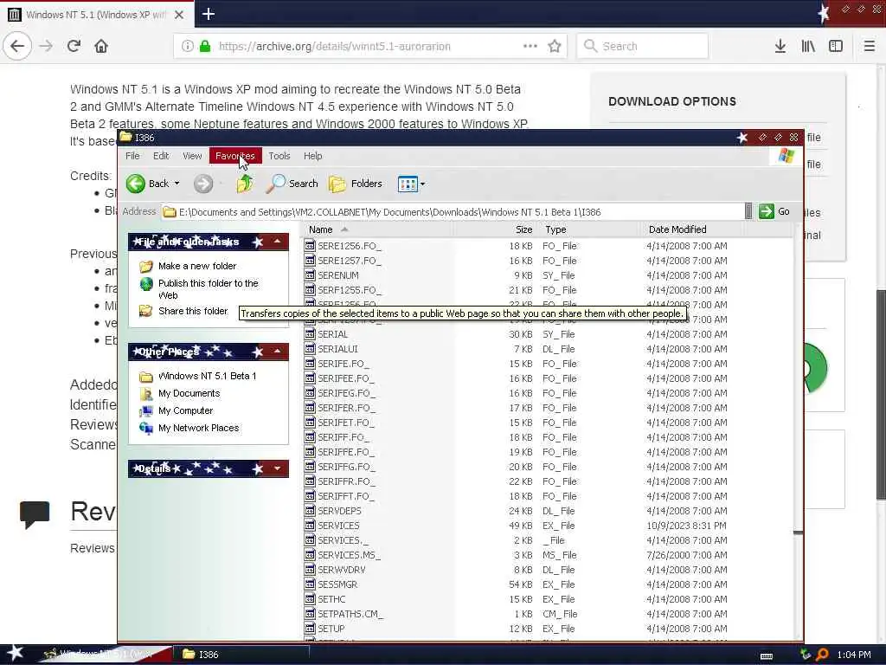Click the I386 taskbar button
The width and height of the screenshot is (886, 665).
coord(241,655)
